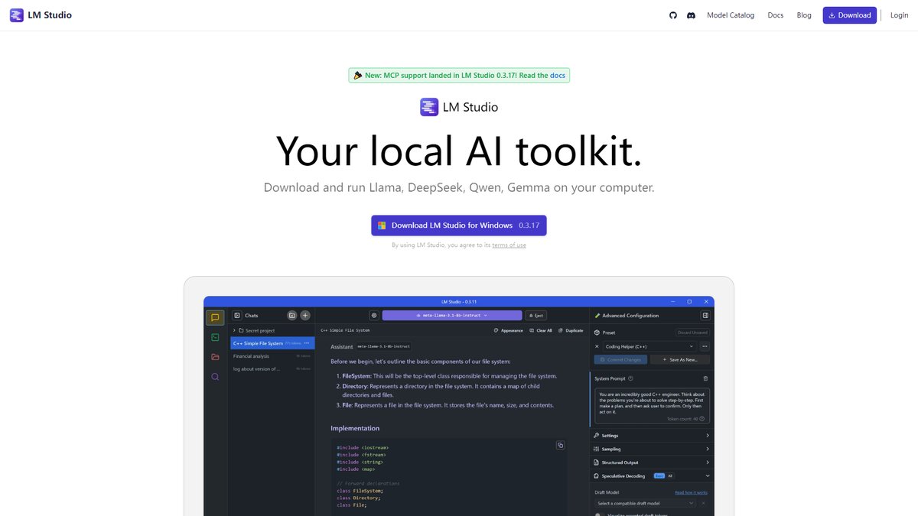
Task: Delete the System Prompt with trash icon
Action: click(705, 378)
